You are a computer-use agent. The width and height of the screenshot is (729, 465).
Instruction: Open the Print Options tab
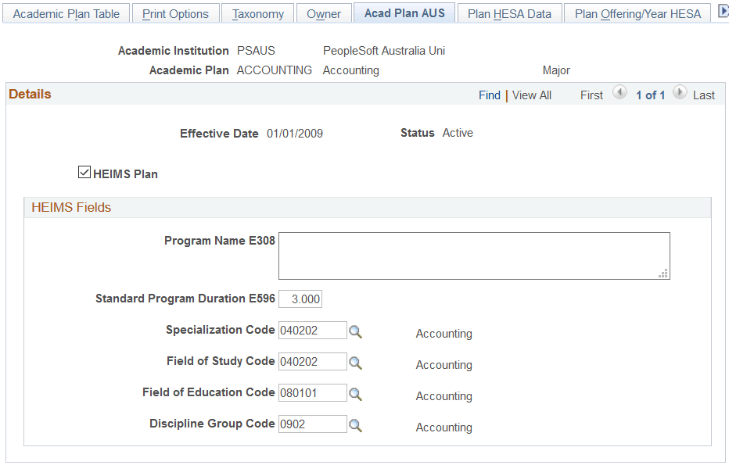point(175,14)
